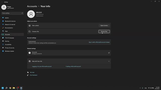Screen dimensions: 161x90
Task: Click the Browse files button
Action: click(104, 31)
